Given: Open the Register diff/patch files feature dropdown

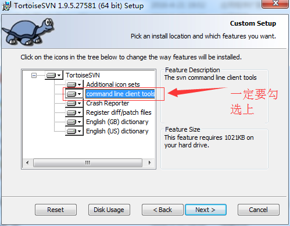Looking at the screenshot, I should point(74,112).
